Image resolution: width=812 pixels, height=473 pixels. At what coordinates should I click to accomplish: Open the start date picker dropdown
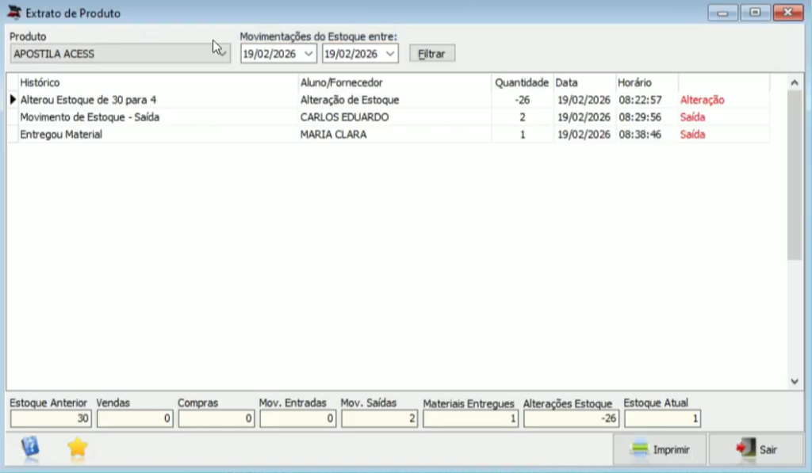tap(308, 54)
